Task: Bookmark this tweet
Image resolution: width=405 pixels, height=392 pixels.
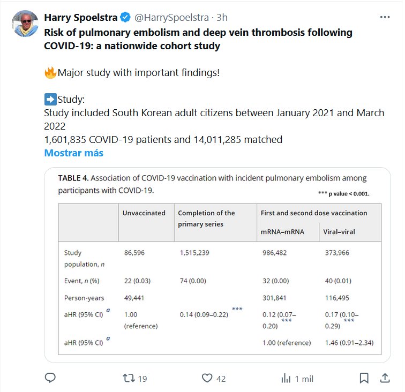Action: click(x=364, y=378)
